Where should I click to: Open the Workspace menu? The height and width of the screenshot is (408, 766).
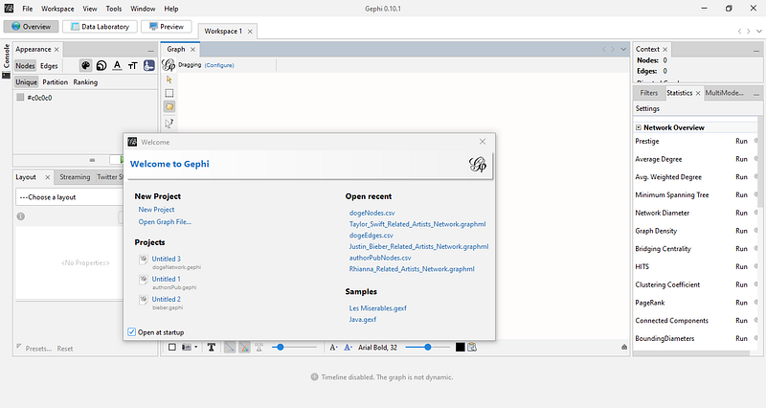57,9
